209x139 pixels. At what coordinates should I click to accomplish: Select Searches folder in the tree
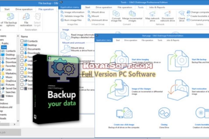pyautogui.click(x=9, y=92)
